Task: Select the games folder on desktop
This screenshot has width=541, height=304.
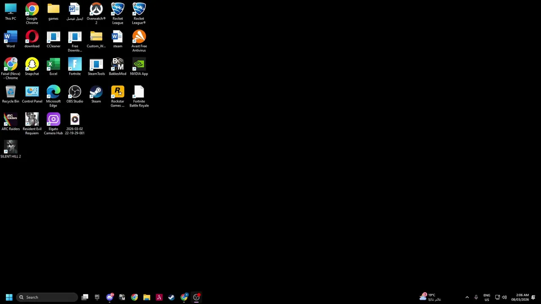Action: (53, 12)
